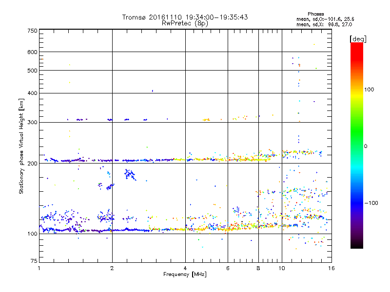Click the y-axis tick label '300'
The height and width of the screenshot is (292, 390).
(x=33, y=123)
